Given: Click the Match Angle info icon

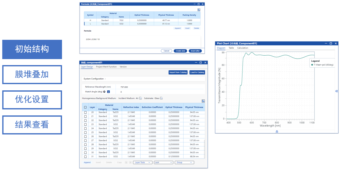Looking at the screenshot, I should [x=108, y=92].
